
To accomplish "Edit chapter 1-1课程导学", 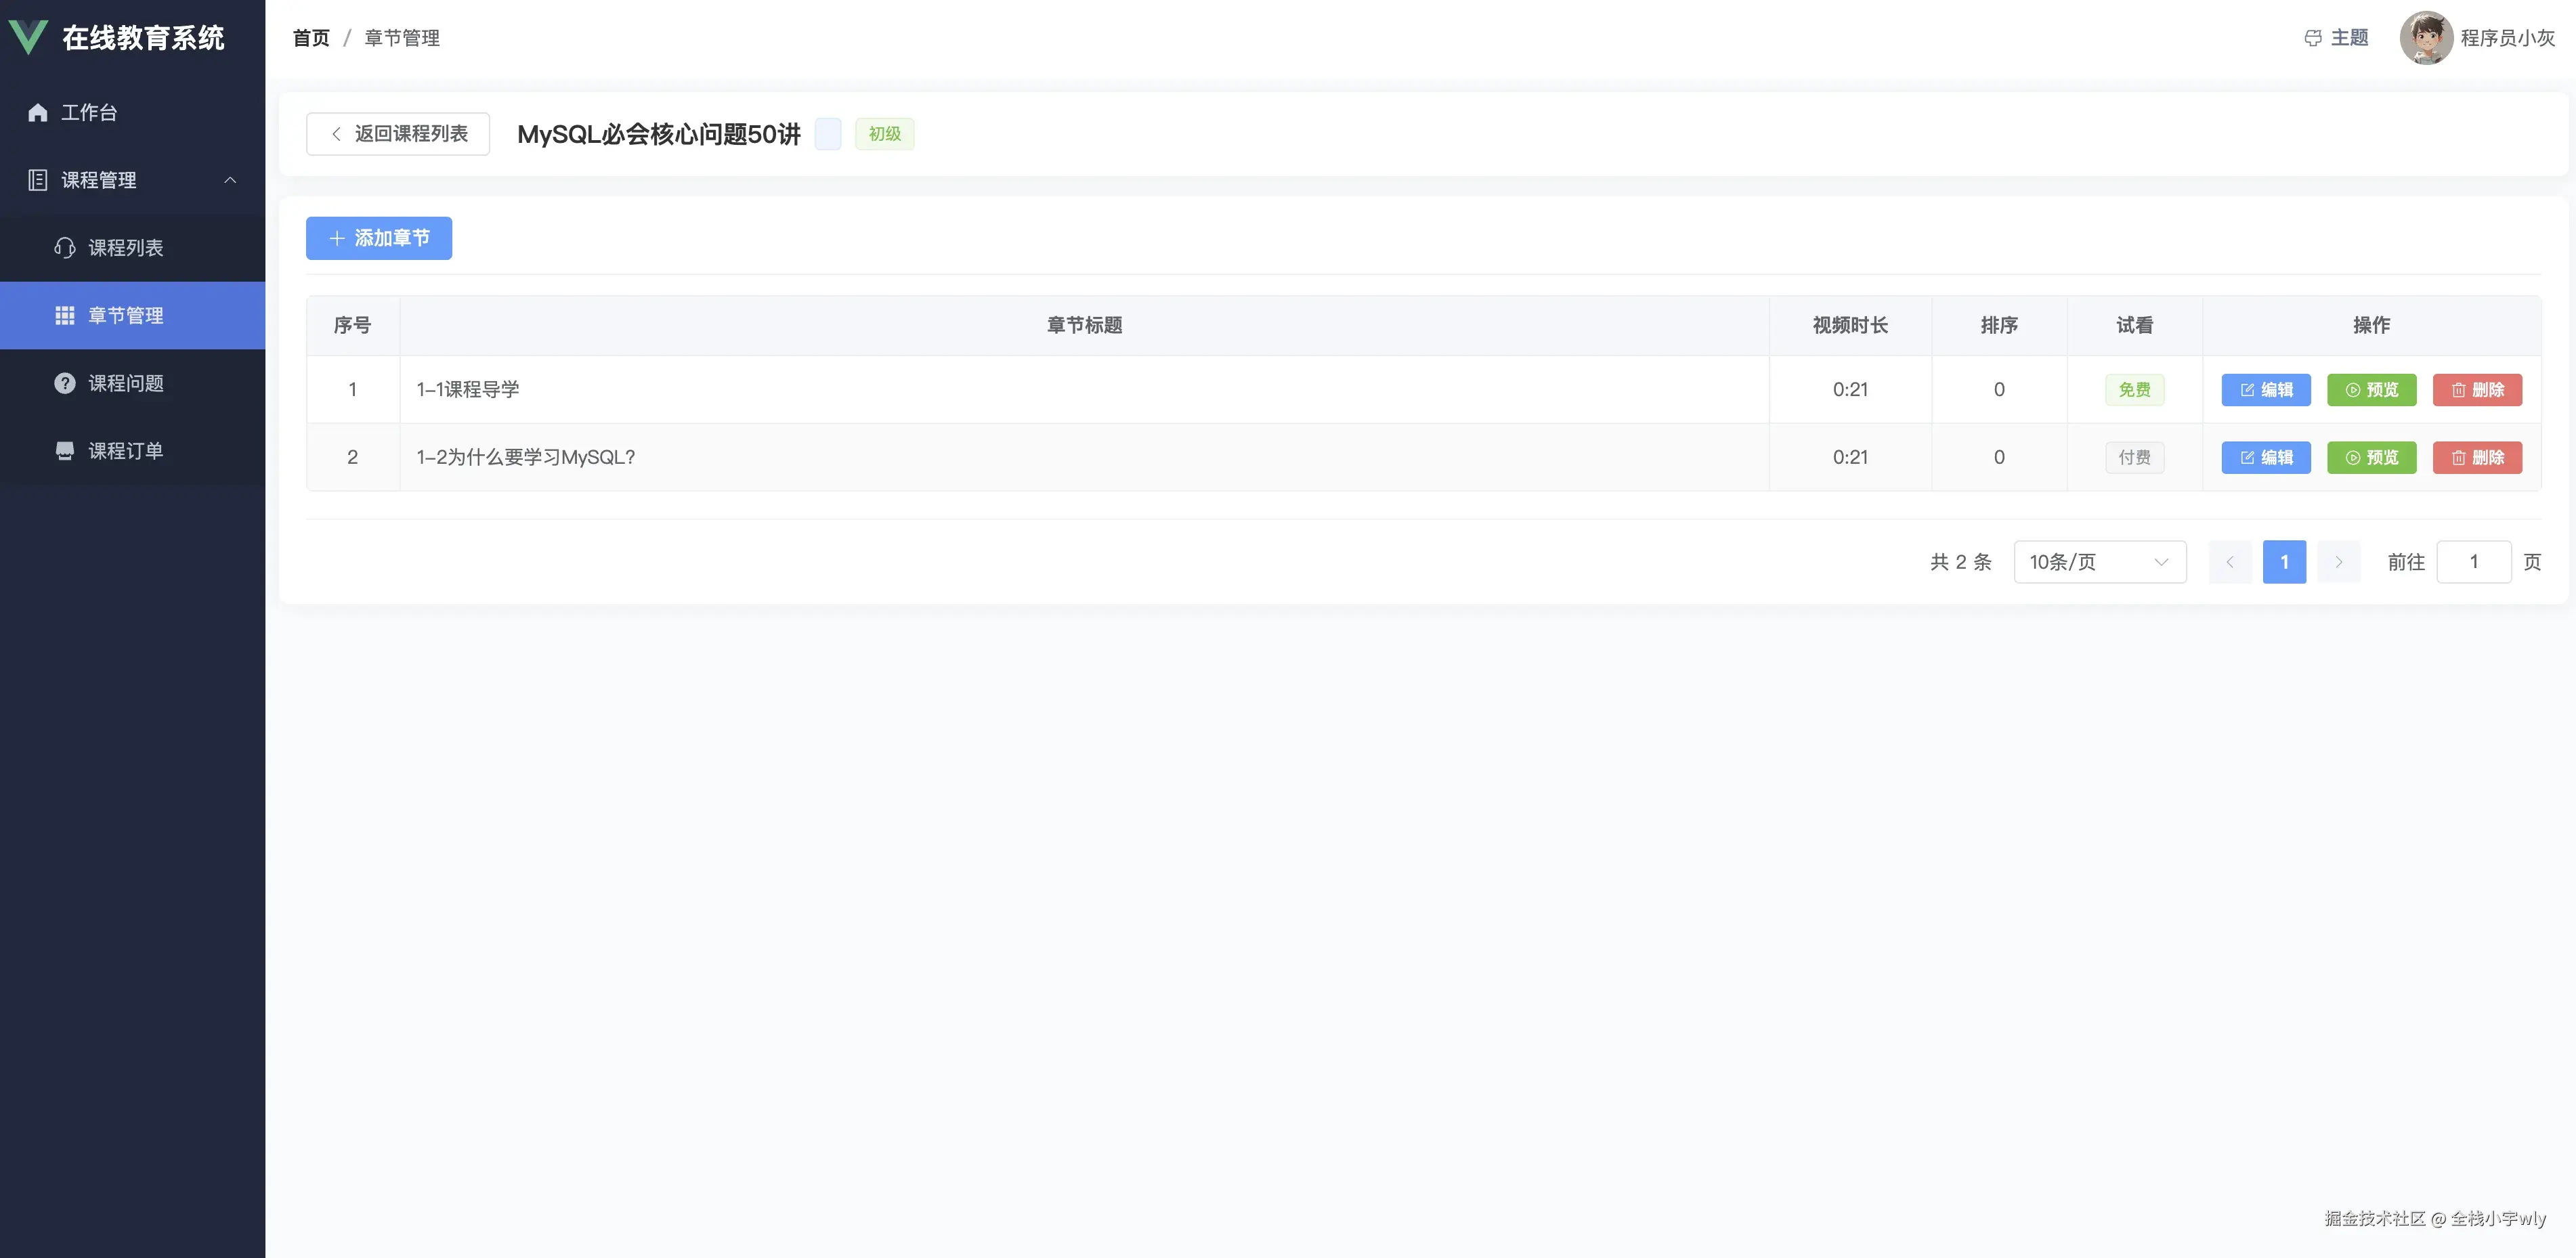I will [2266, 390].
